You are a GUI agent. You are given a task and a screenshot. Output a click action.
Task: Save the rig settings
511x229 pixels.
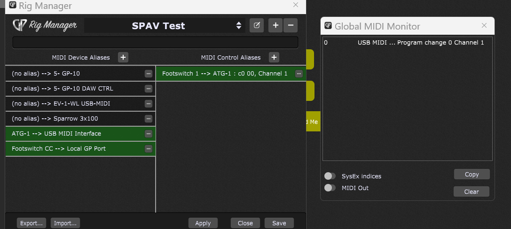tap(279, 223)
